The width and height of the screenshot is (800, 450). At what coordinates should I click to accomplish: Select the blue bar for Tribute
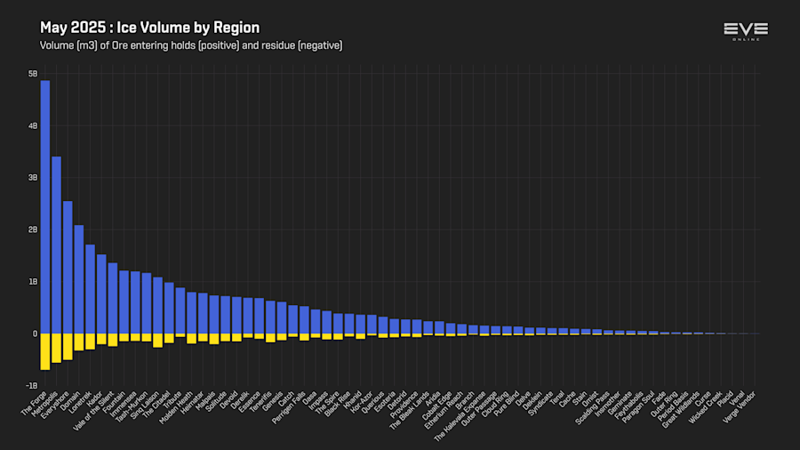click(x=180, y=310)
